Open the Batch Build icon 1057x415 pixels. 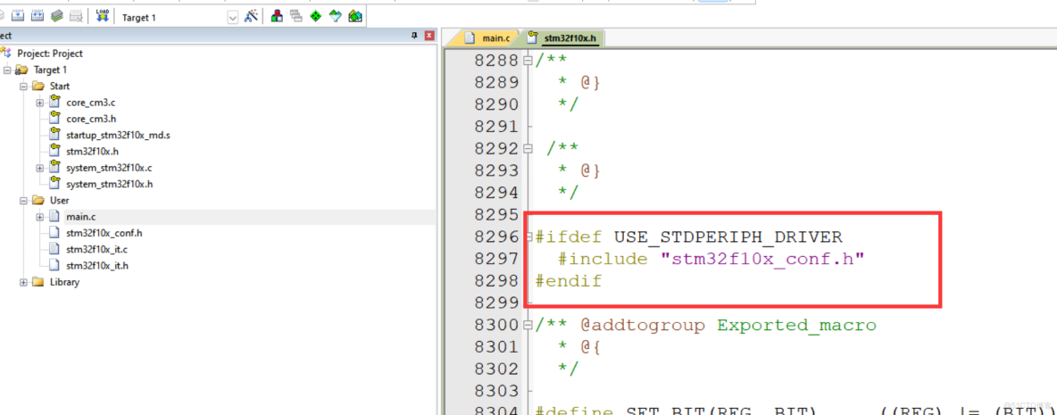56,16
